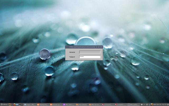The image size is (169, 106).
Task: Open the VNC Viewer taskbar window
Action: [68, 104]
